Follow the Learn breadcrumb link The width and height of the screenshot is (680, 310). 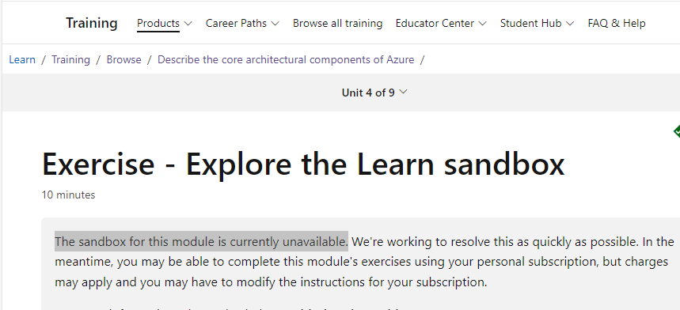(22, 59)
